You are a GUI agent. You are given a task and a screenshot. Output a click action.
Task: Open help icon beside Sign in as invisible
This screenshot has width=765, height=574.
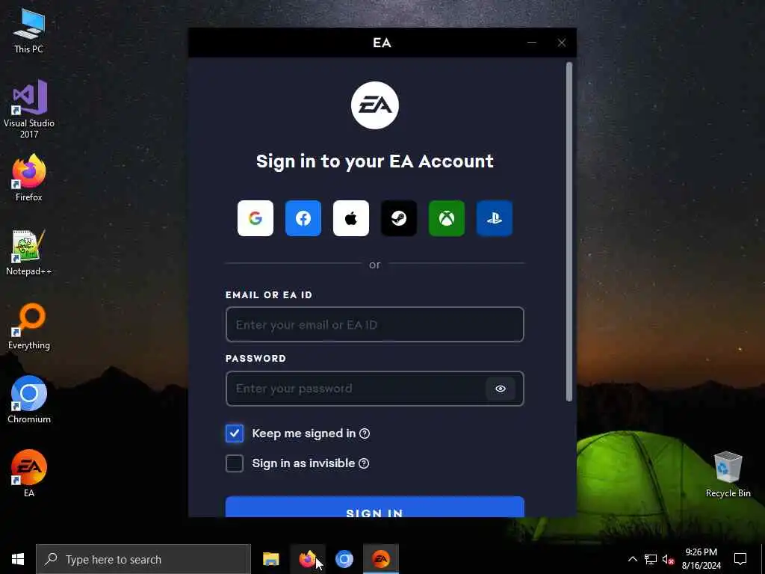tap(364, 463)
